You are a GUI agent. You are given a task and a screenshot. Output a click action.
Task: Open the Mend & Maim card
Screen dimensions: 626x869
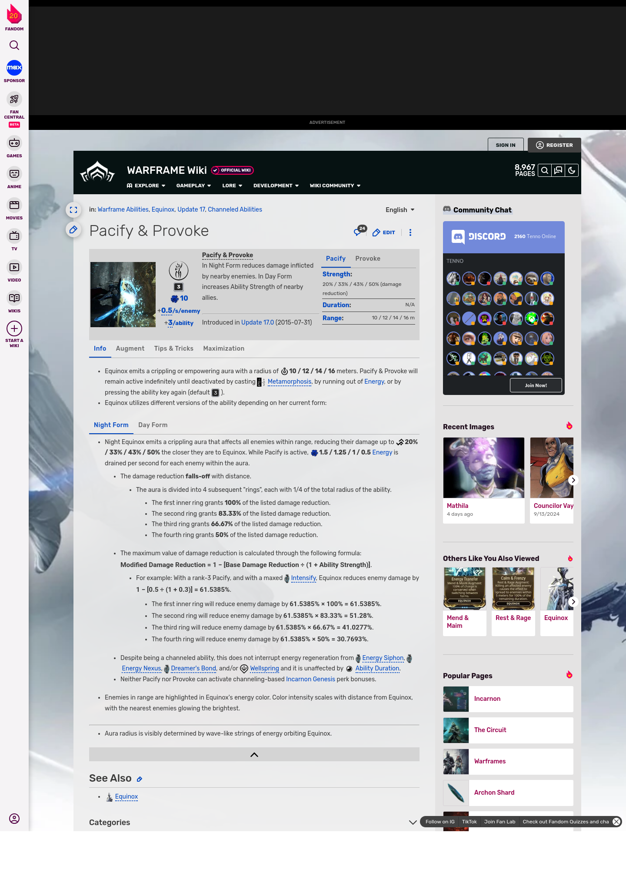pyautogui.click(x=465, y=602)
